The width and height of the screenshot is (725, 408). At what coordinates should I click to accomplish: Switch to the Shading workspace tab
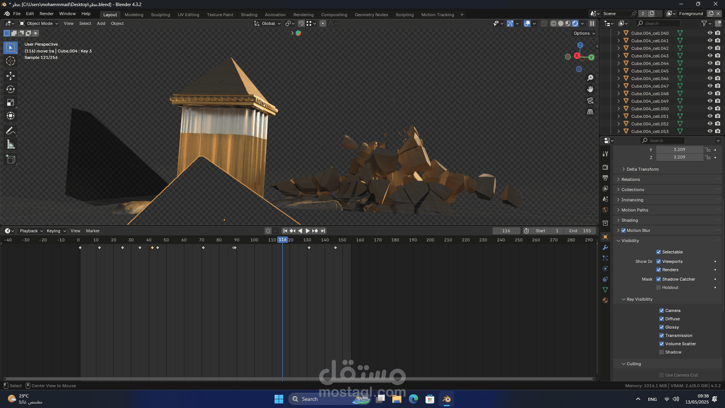coord(249,15)
